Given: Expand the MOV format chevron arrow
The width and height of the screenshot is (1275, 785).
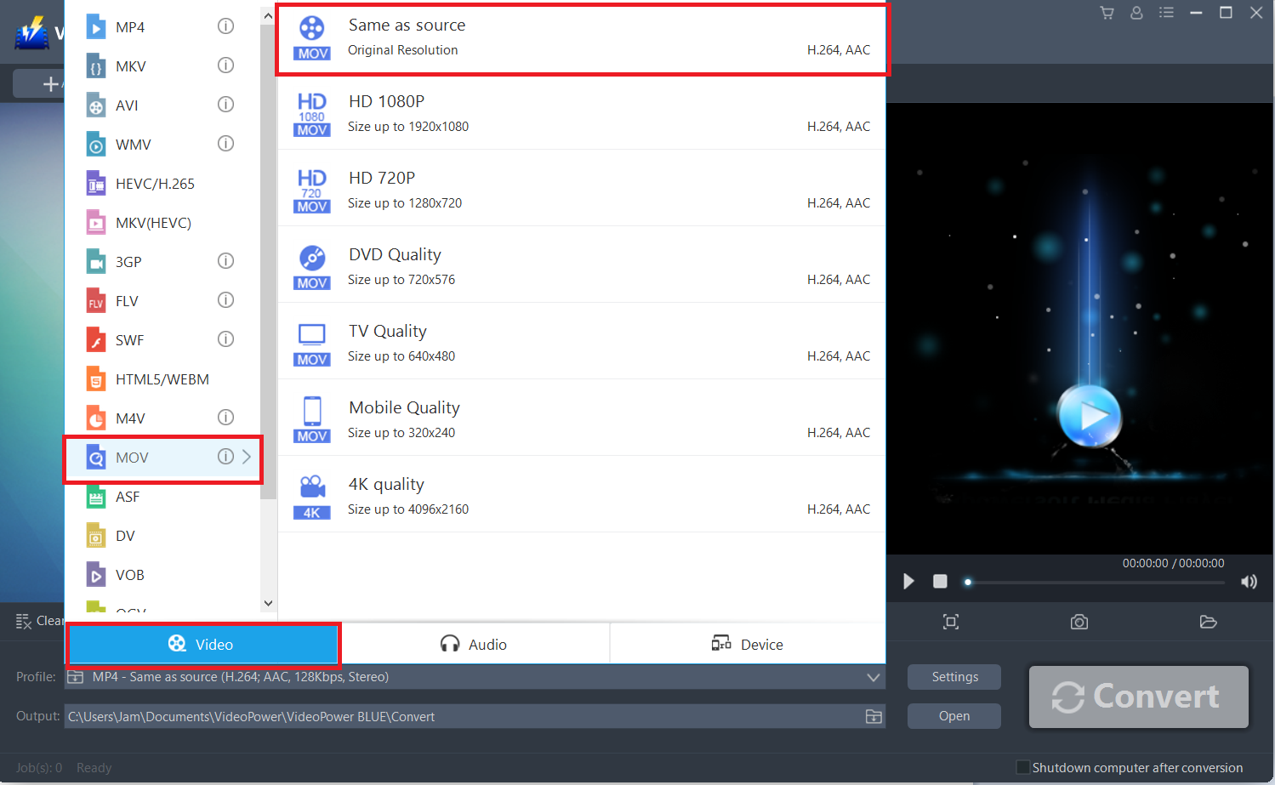Looking at the screenshot, I should pos(247,457).
